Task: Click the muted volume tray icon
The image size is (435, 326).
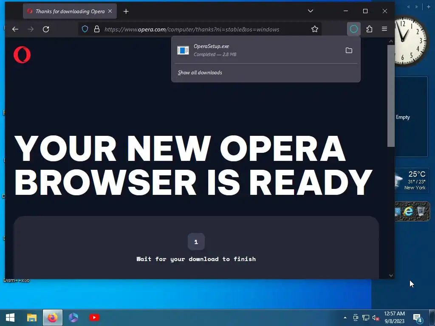Action: (376, 318)
